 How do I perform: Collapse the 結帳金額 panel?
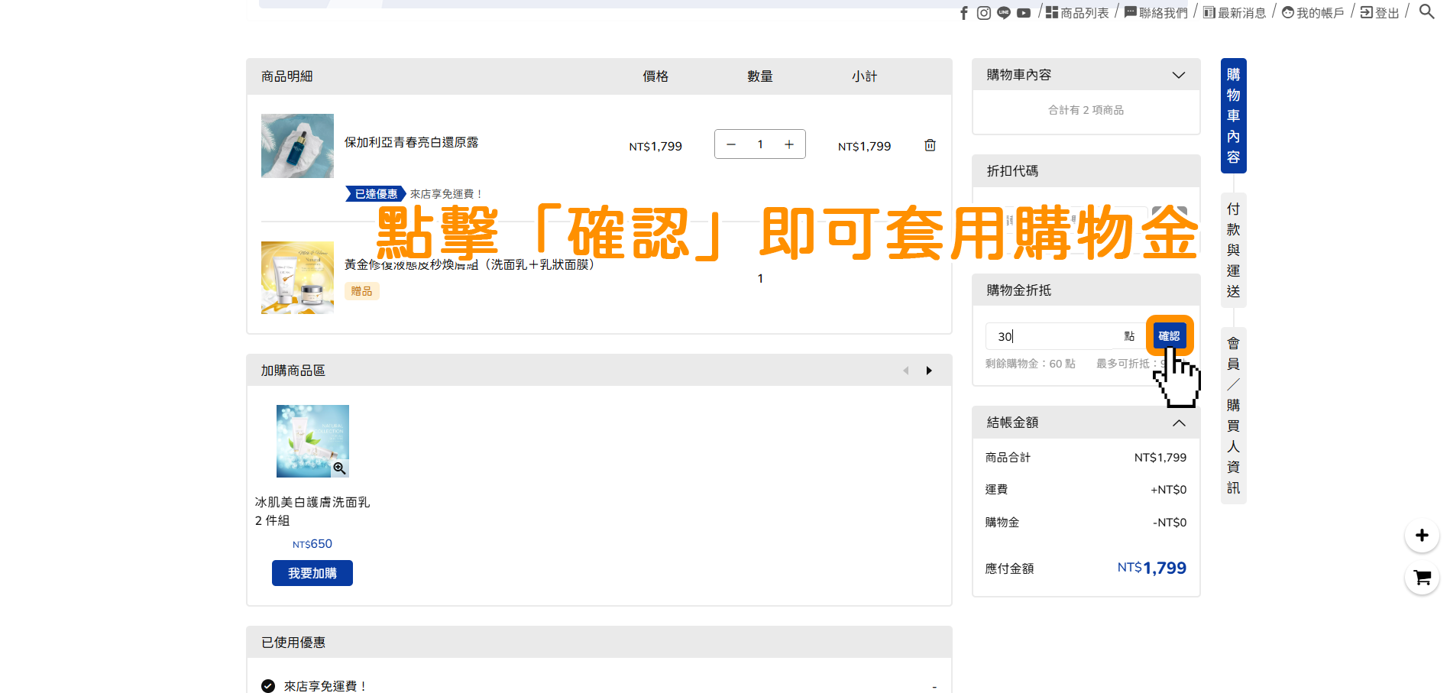1179,423
